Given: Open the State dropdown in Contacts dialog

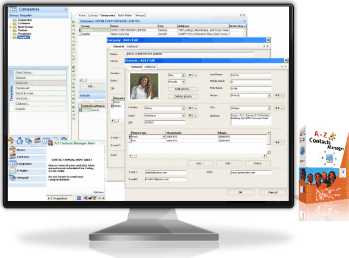Looking at the screenshot, I should [183, 115].
